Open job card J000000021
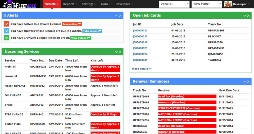Viewport: 254px width, 134px height. tap(140, 48)
